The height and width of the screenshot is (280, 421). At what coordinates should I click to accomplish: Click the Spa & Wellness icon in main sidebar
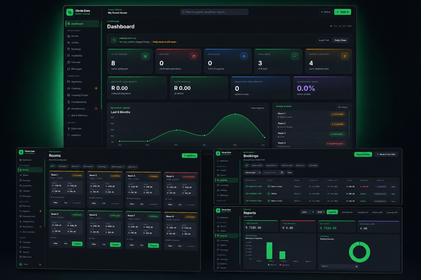[69, 115]
